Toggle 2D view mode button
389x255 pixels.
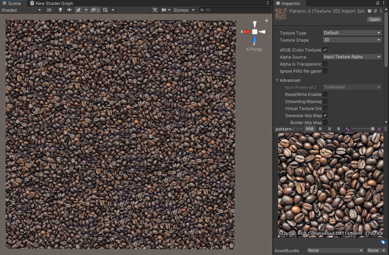coord(49,10)
